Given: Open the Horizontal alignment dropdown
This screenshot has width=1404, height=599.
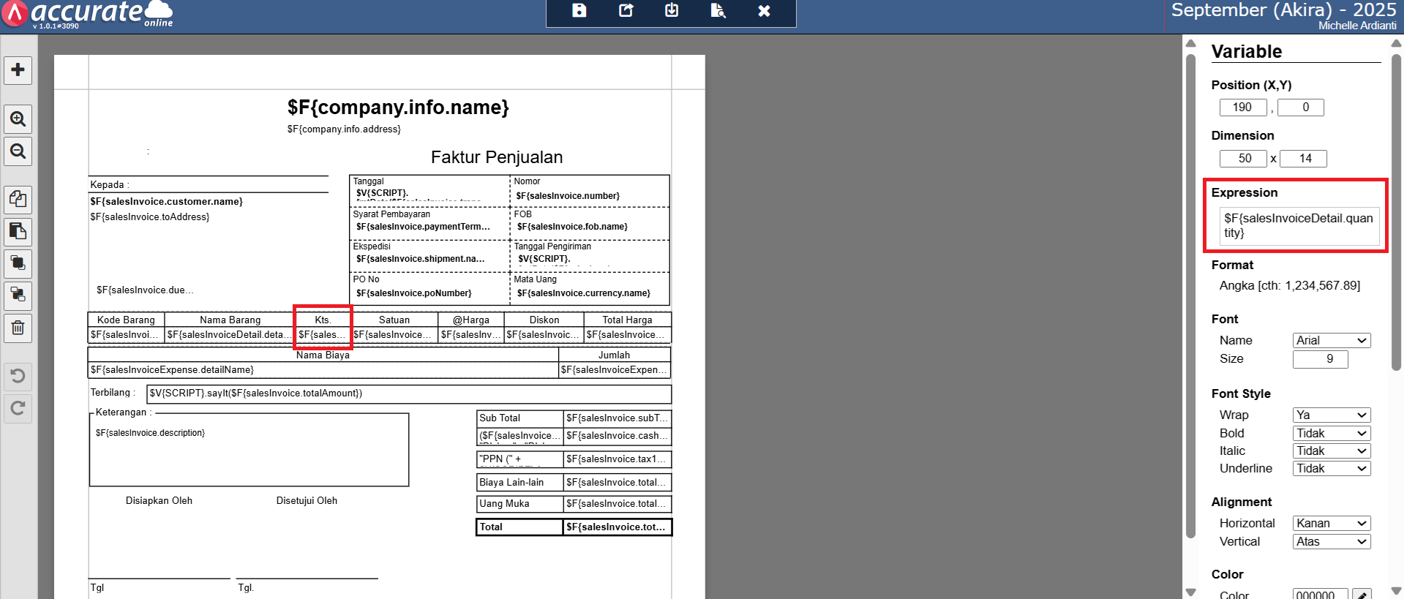Looking at the screenshot, I should pyautogui.click(x=1331, y=524).
